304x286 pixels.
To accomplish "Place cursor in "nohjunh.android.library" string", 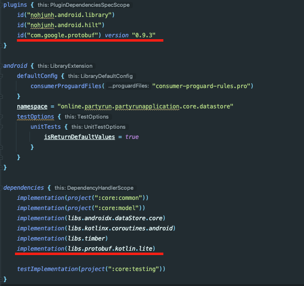I will pyautogui.click(x=69, y=15).
